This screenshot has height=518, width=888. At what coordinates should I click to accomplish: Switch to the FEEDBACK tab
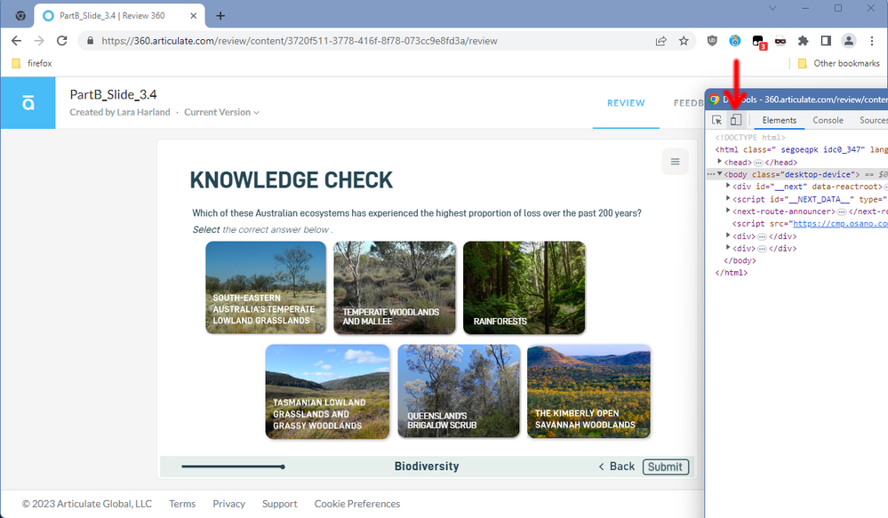(x=688, y=103)
